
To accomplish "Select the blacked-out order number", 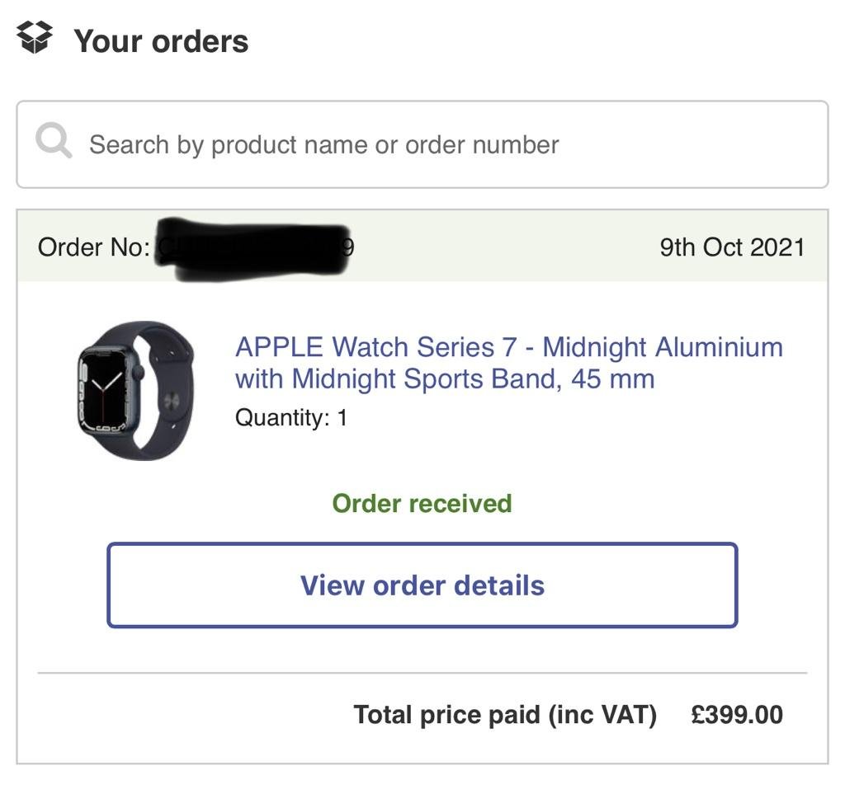I will click(256, 247).
